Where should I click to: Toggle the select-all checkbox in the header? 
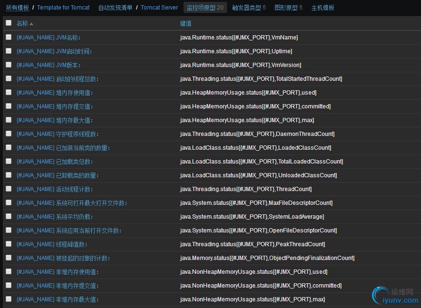coord(9,23)
